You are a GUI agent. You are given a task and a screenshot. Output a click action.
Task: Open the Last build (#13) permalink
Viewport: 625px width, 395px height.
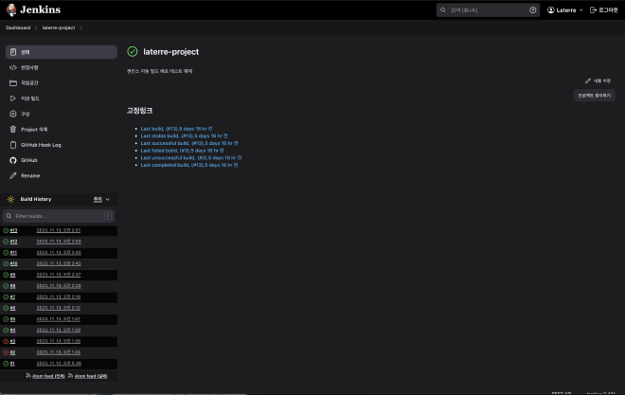coord(176,129)
